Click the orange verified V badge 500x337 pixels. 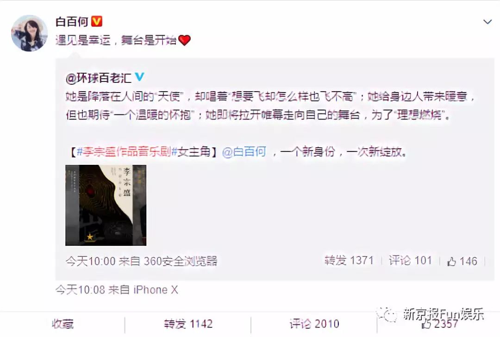pos(97,21)
